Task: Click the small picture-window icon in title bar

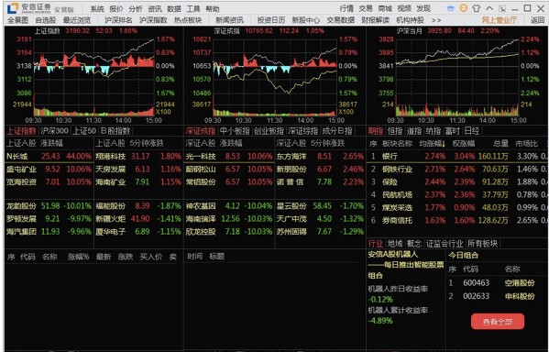Action: [x=502, y=8]
